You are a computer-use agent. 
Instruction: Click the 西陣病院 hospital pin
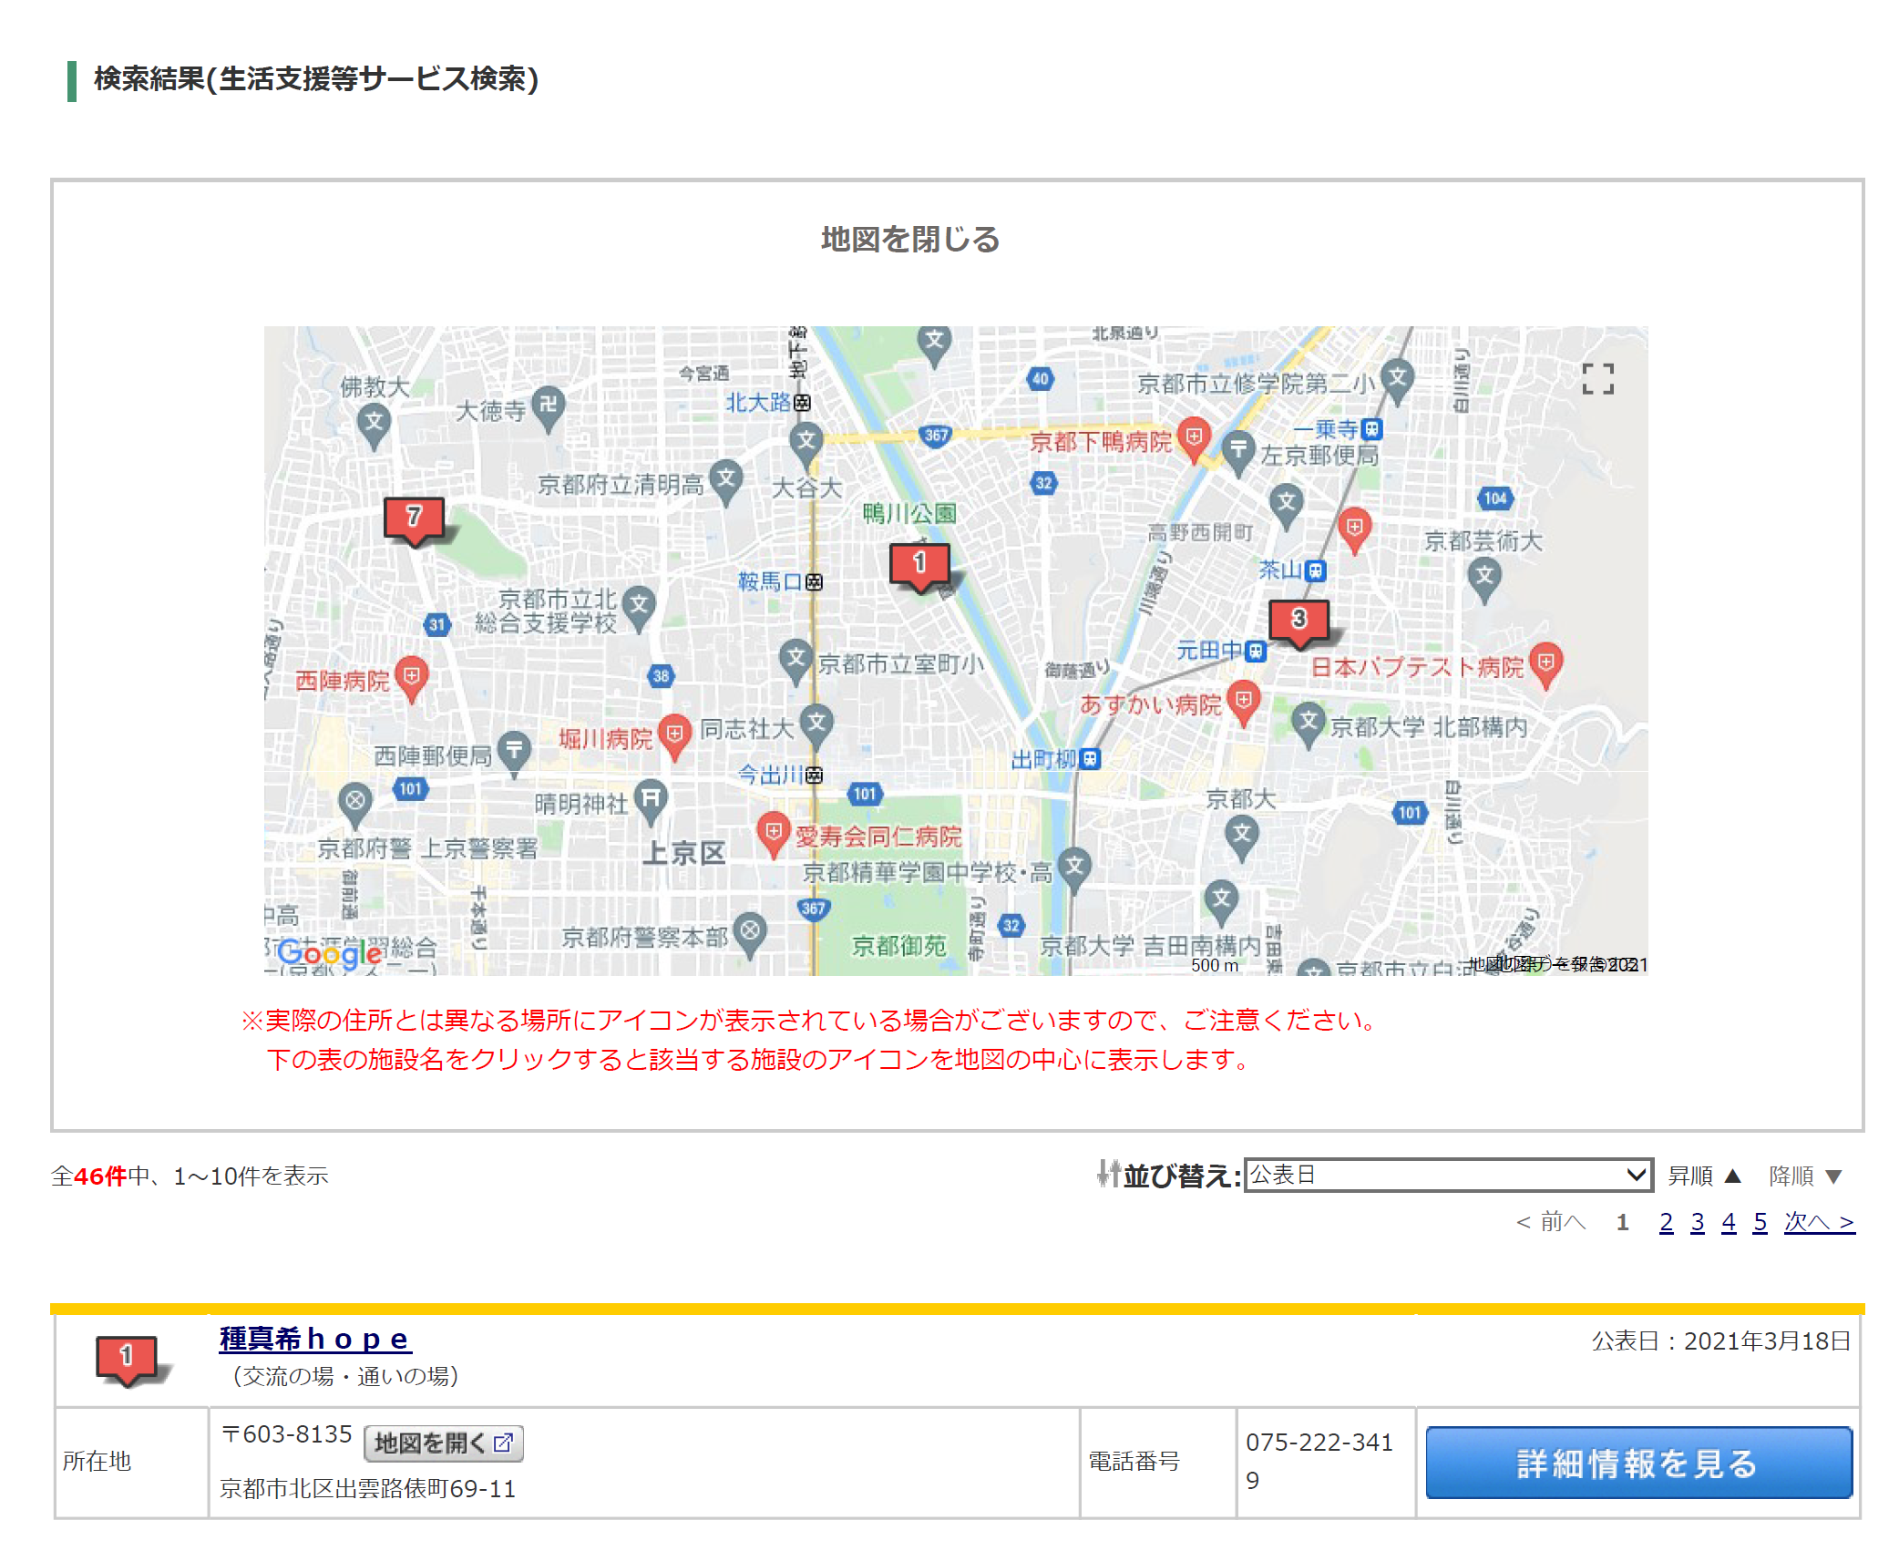pos(412,678)
